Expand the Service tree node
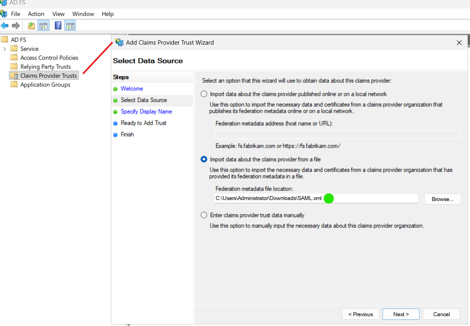 pos(4,49)
